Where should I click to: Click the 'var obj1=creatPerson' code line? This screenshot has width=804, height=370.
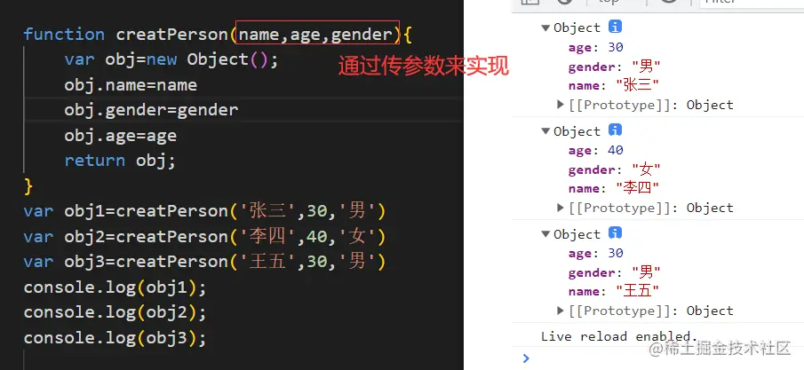(x=204, y=211)
